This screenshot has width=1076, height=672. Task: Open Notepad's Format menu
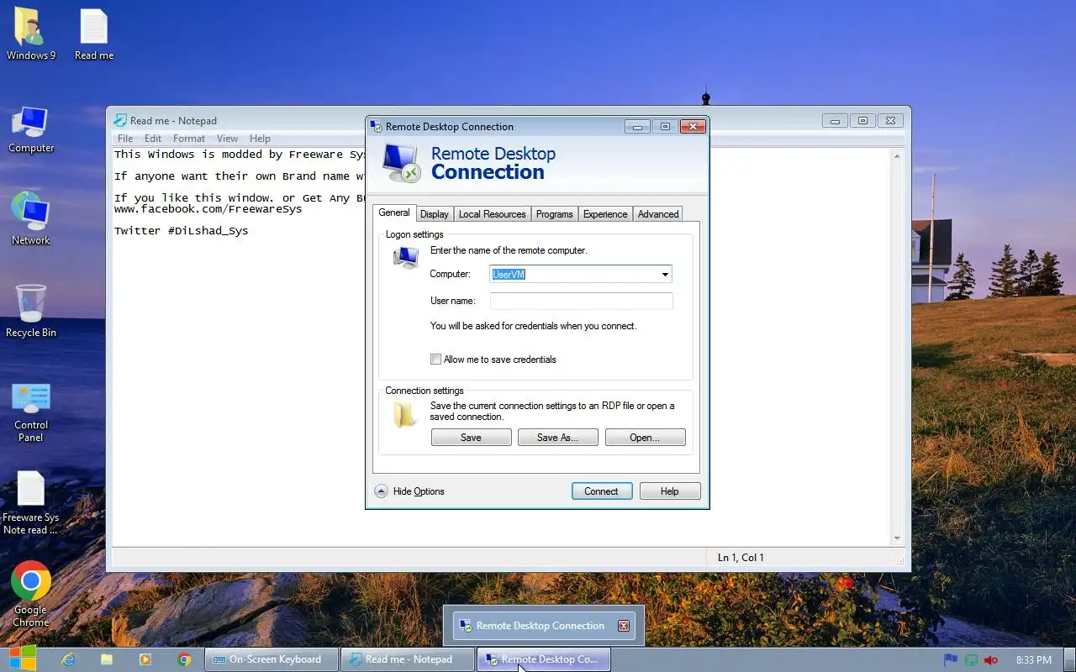click(189, 139)
